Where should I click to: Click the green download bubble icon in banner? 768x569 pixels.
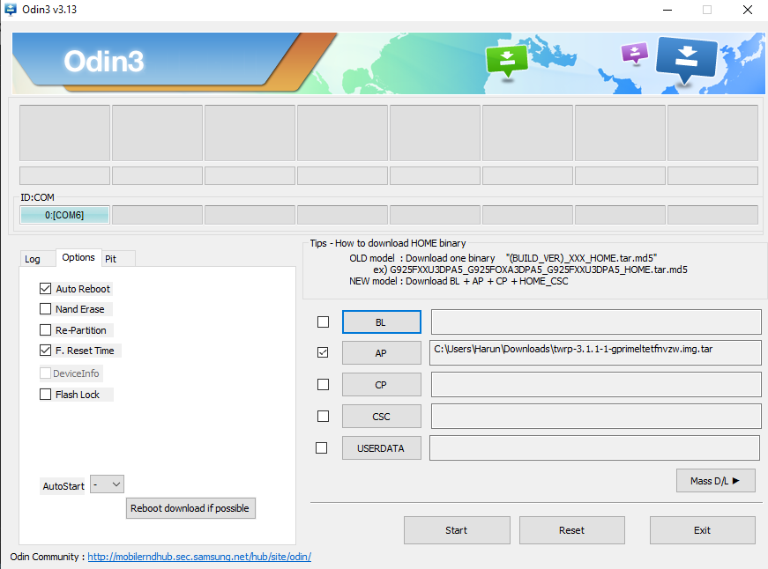pos(507,61)
